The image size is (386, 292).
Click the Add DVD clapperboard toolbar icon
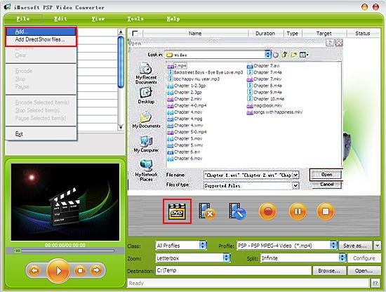(177, 211)
